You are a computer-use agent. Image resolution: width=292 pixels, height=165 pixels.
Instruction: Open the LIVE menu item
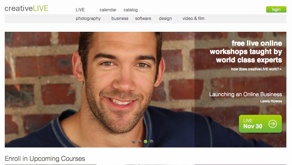(x=80, y=10)
